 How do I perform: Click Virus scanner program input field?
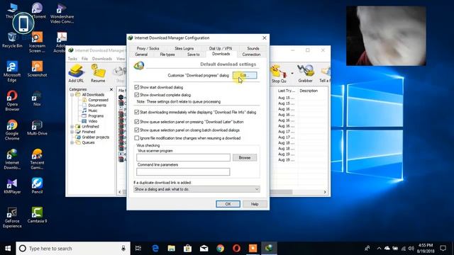pos(183,157)
